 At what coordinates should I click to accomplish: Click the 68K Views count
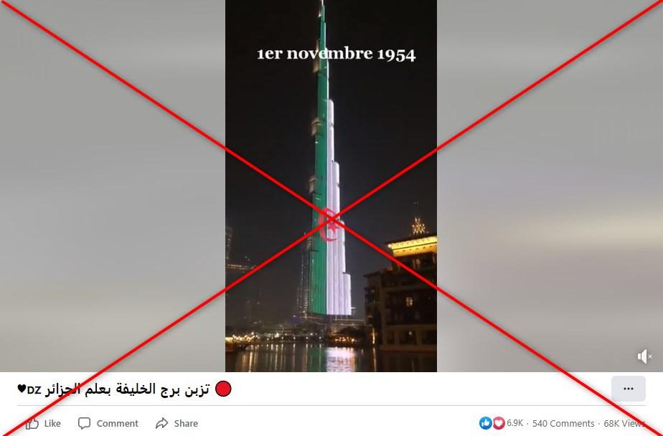coord(624,423)
